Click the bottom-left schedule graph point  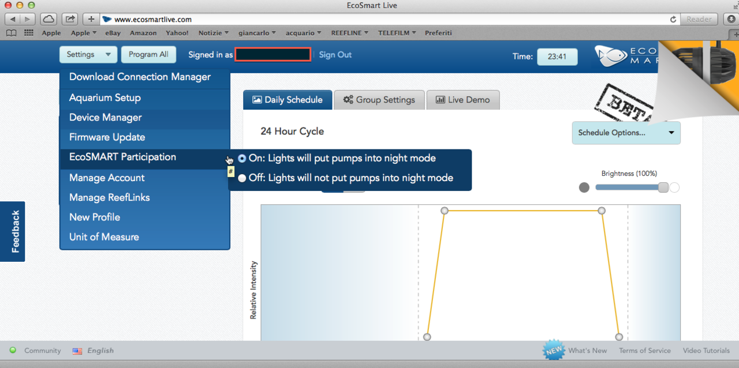click(427, 337)
